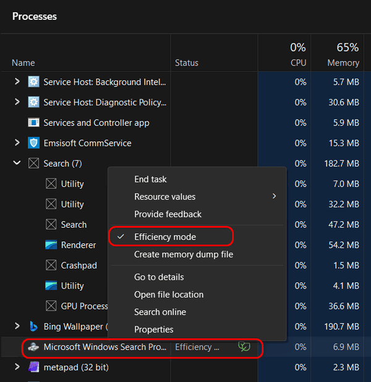Click the green efficiency mode leaf icon
Screen dimensions: 371x382
244,347
